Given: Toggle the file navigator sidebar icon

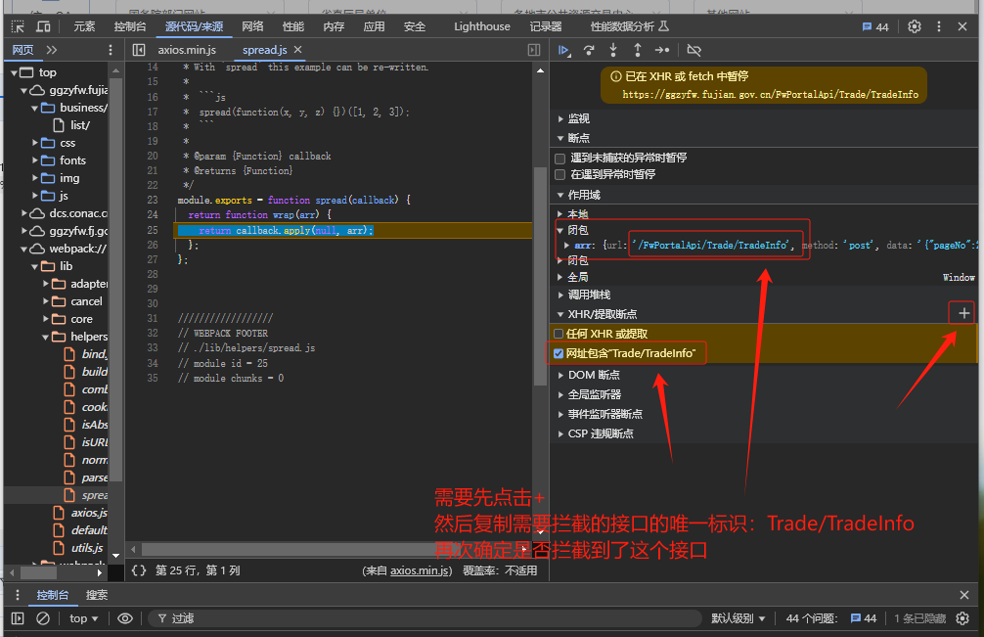Looking at the screenshot, I should pos(139,50).
